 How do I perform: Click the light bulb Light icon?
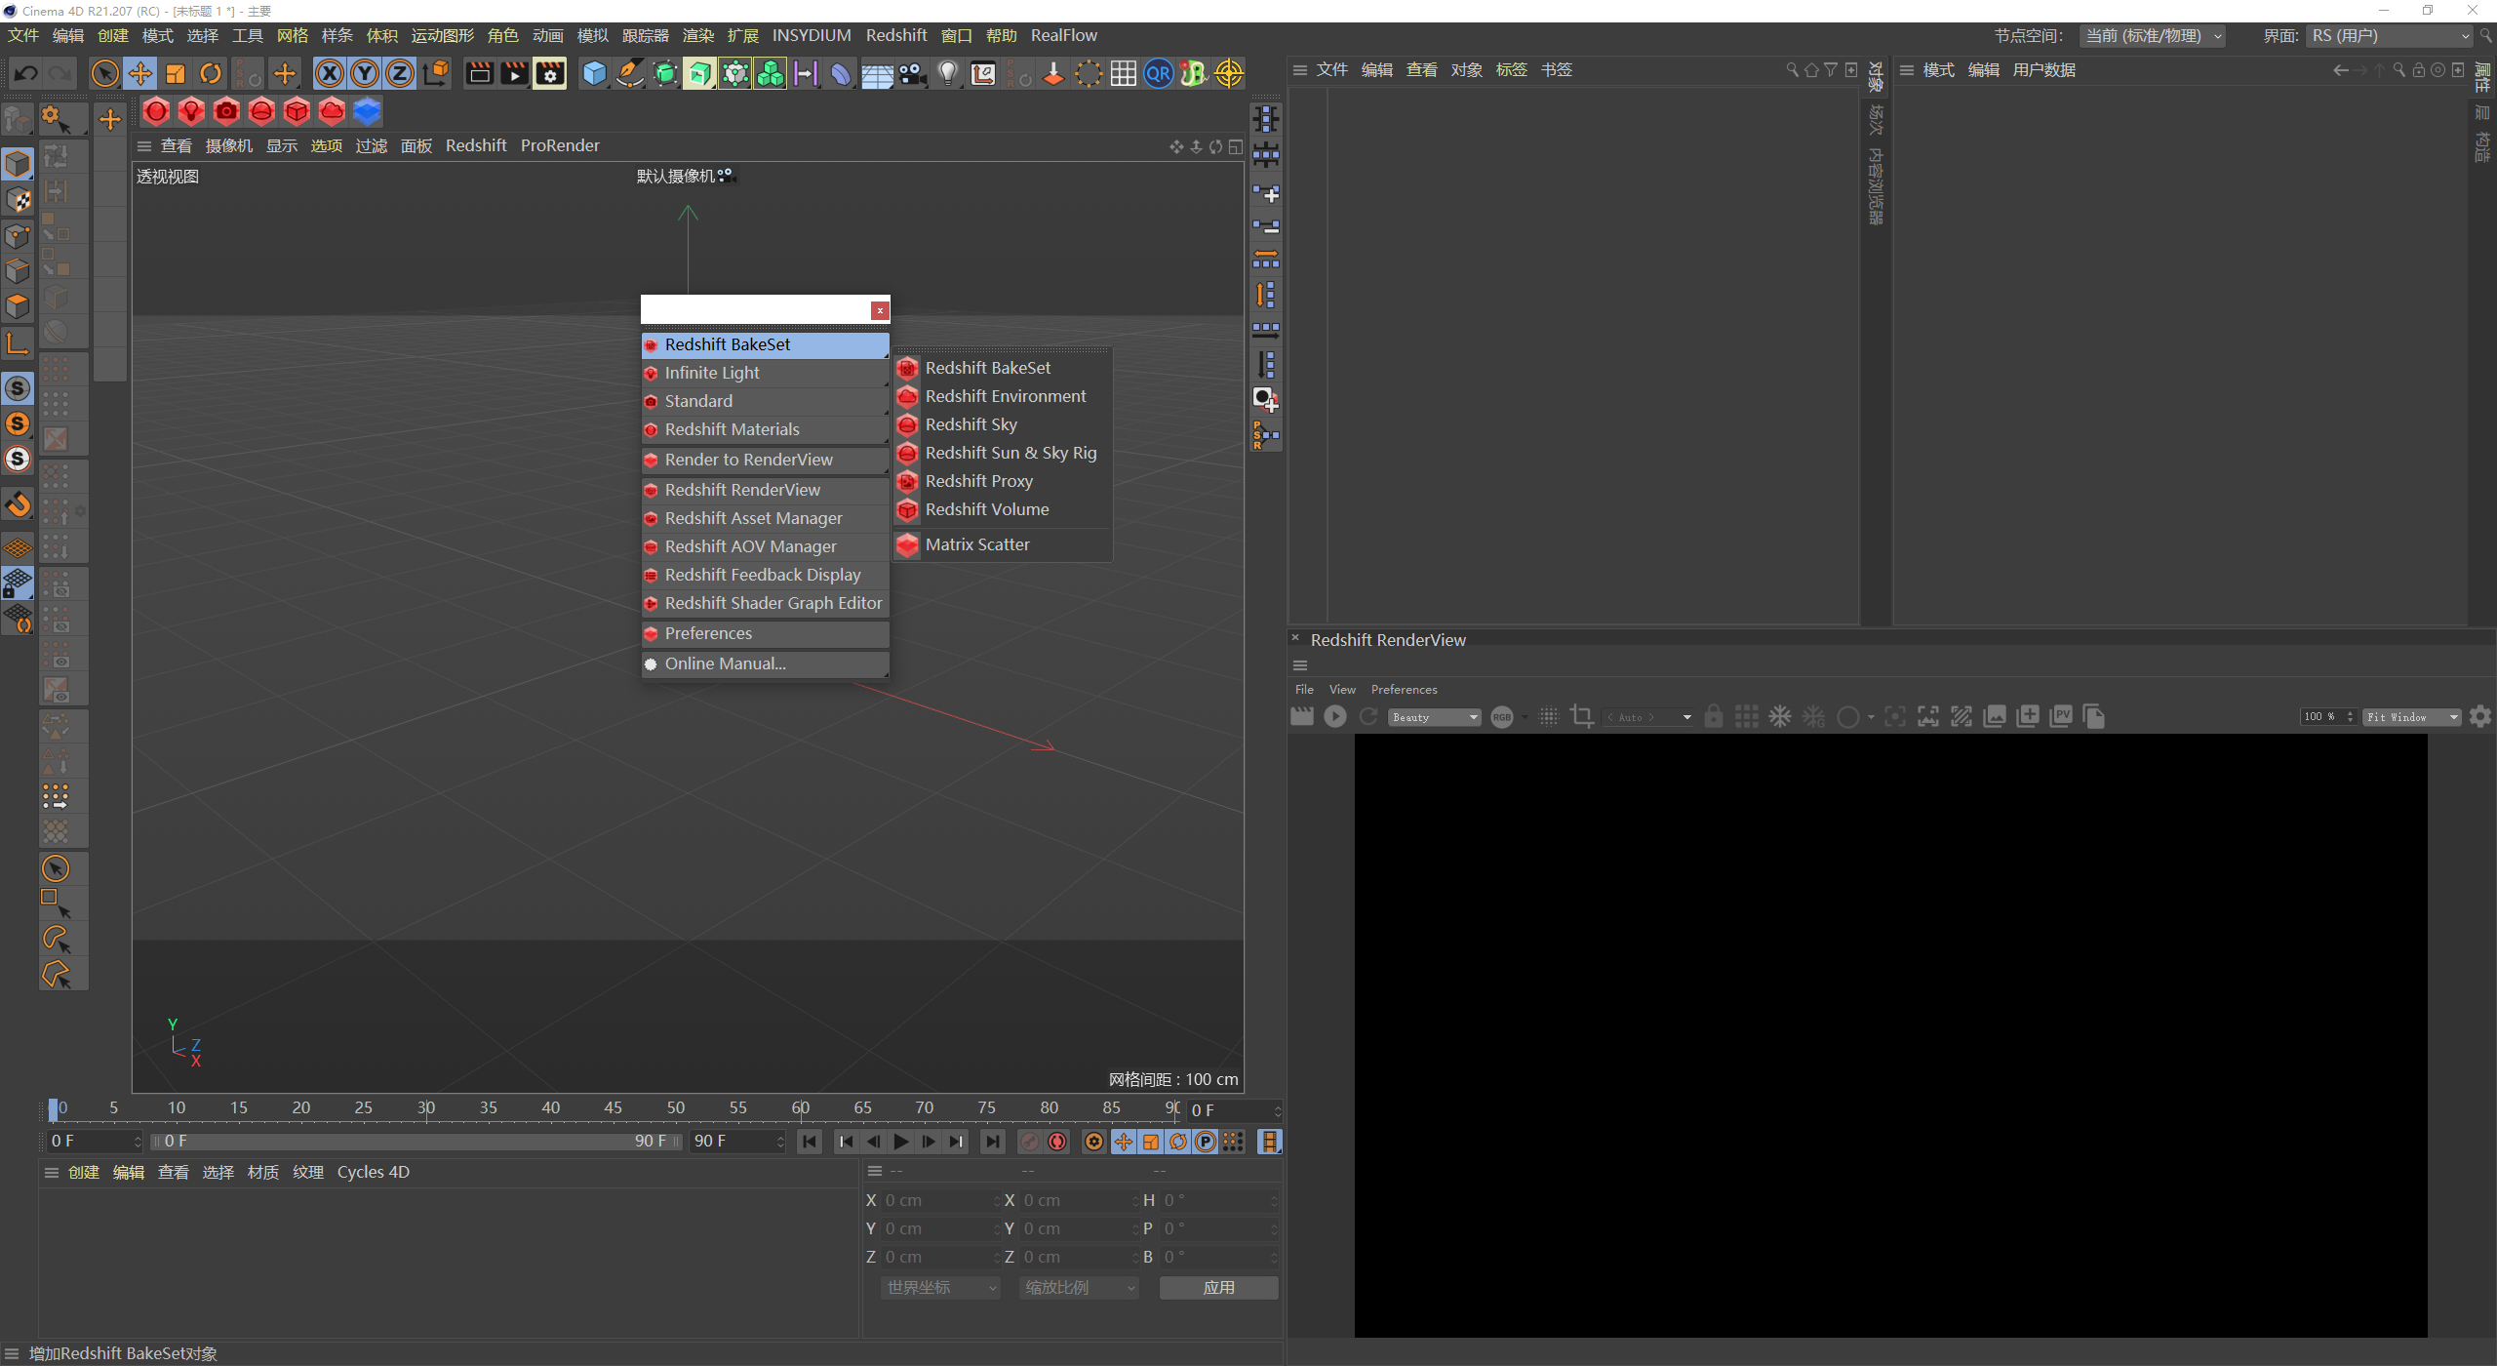(x=947, y=74)
